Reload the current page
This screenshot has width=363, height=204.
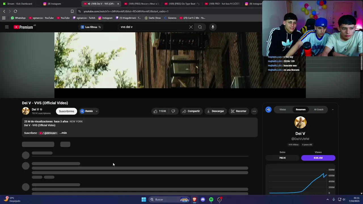(15, 11)
